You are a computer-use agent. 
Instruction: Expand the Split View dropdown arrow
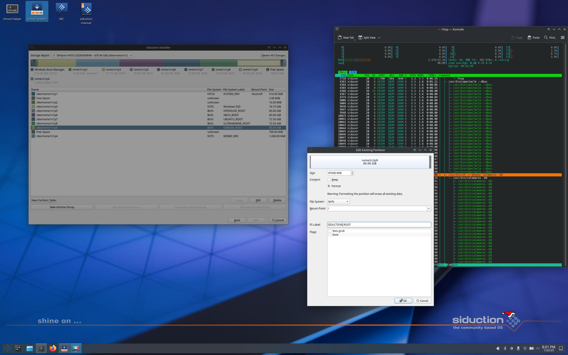coord(379,38)
